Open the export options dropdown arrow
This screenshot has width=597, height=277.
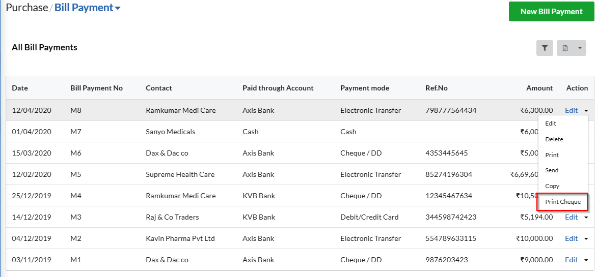[x=580, y=48]
